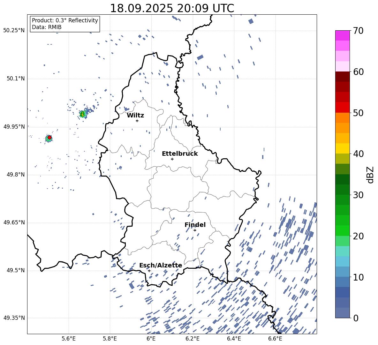
Task: Click the 5.8°E longitude label
Action: click(110, 339)
